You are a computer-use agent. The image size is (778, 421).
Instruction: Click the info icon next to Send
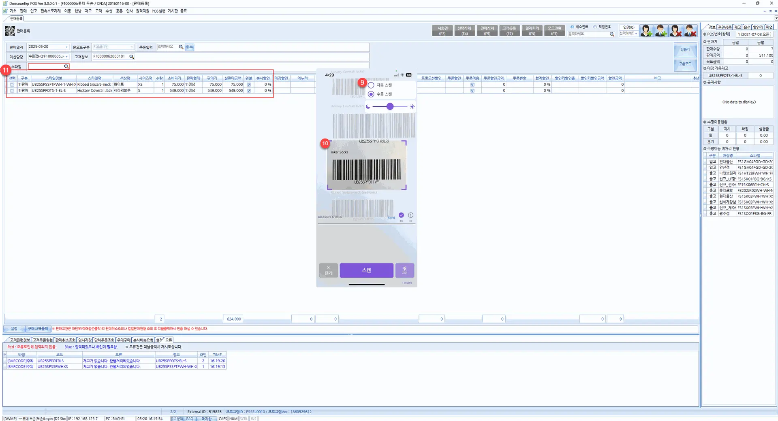point(410,215)
